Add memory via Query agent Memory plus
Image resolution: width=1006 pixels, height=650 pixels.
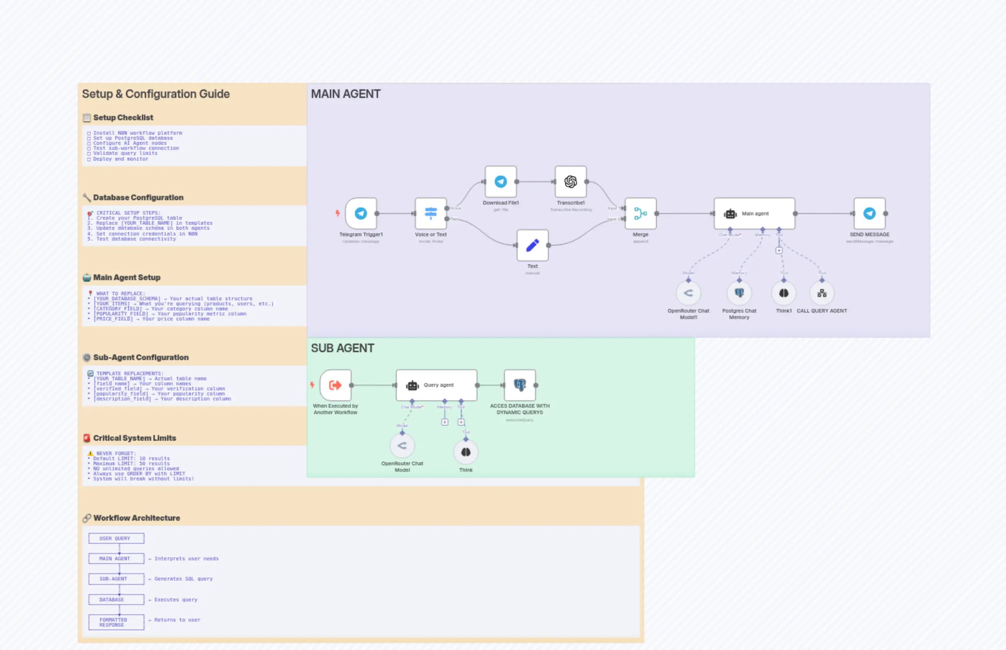click(445, 422)
